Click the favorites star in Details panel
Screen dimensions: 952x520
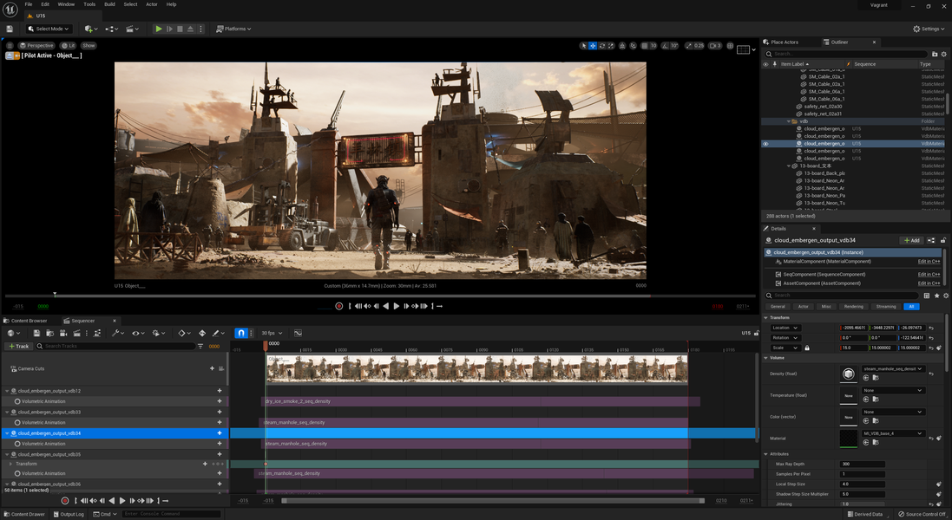pyautogui.click(x=936, y=296)
